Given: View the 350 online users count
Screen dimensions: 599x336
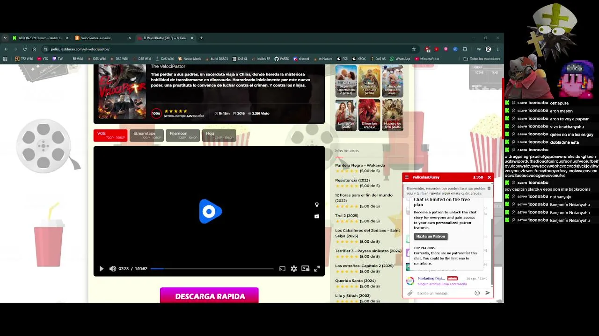Looking at the screenshot, I should tap(478, 177).
